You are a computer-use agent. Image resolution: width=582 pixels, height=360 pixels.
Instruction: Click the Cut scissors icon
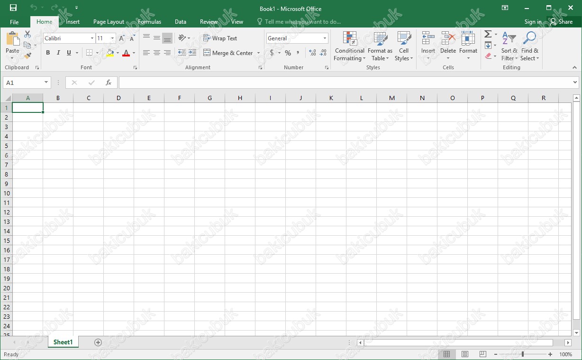[x=27, y=35]
